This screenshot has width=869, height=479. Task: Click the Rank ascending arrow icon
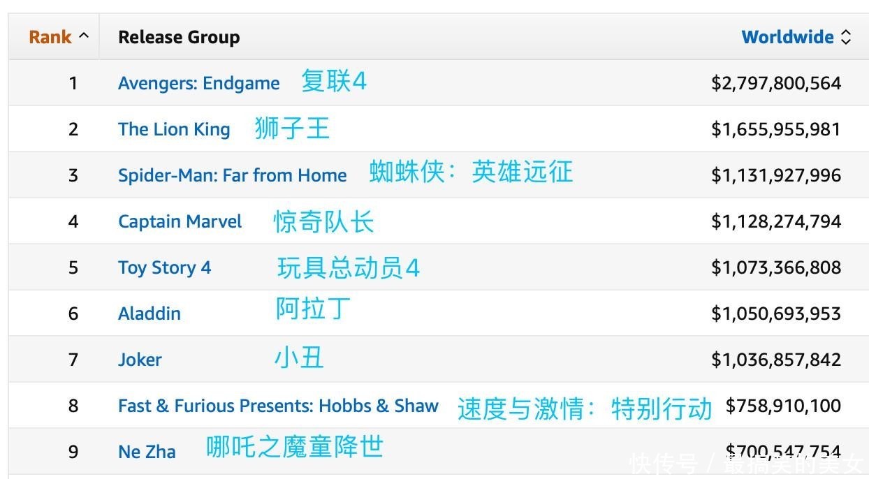[84, 36]
